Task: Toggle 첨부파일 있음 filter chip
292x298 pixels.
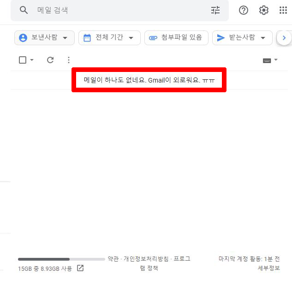Action: [x=176, y=38]
